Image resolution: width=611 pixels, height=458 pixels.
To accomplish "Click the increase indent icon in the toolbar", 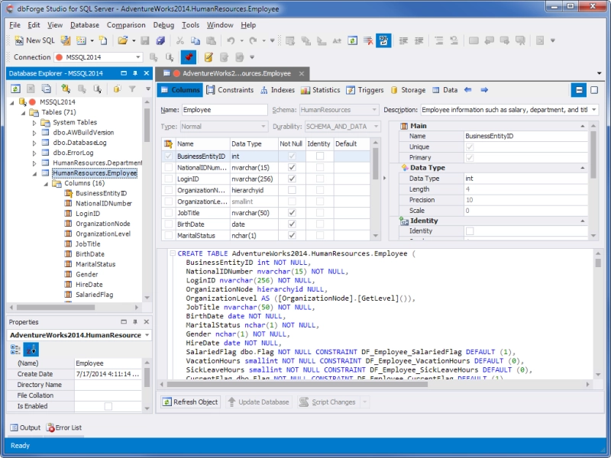I will coord(419,40).
